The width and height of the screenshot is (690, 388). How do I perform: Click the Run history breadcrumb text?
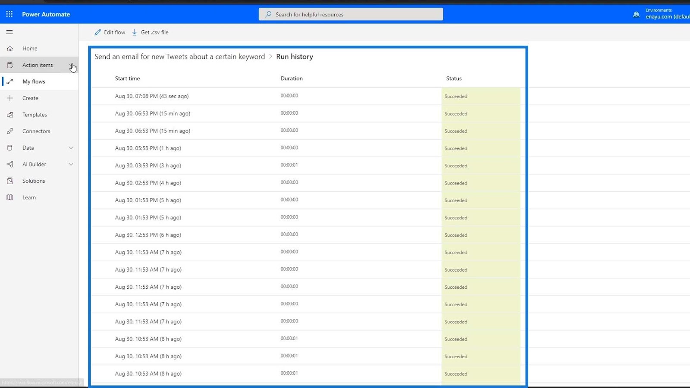[295, 56]
